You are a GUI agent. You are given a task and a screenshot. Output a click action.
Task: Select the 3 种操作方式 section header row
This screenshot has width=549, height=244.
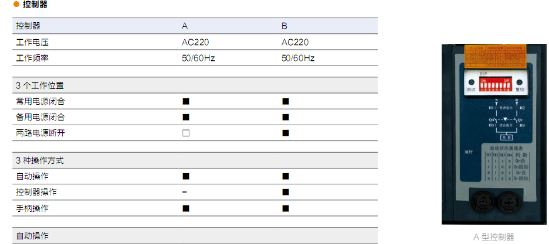pos(195,160)
